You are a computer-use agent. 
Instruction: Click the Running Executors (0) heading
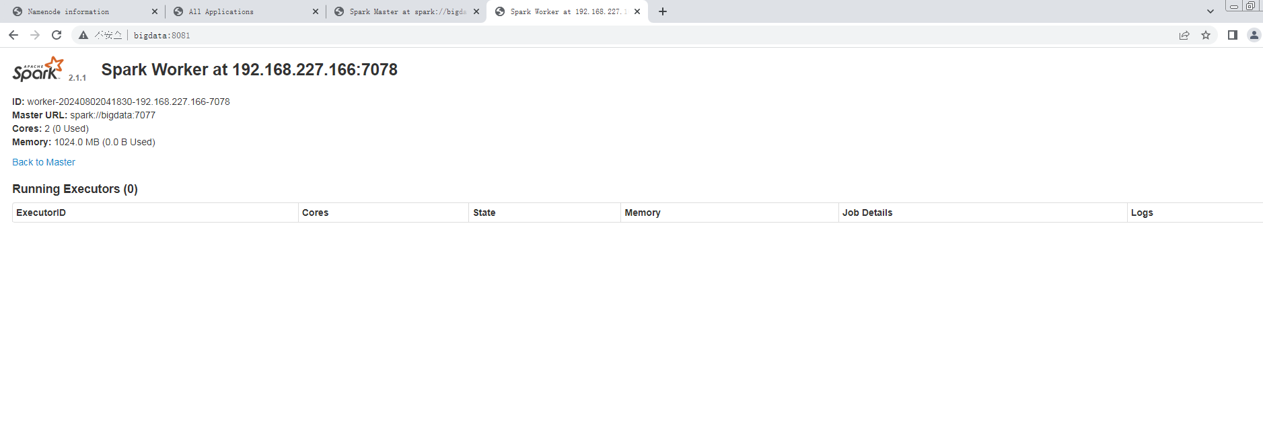pyautogui.click(x=75, y=189)
